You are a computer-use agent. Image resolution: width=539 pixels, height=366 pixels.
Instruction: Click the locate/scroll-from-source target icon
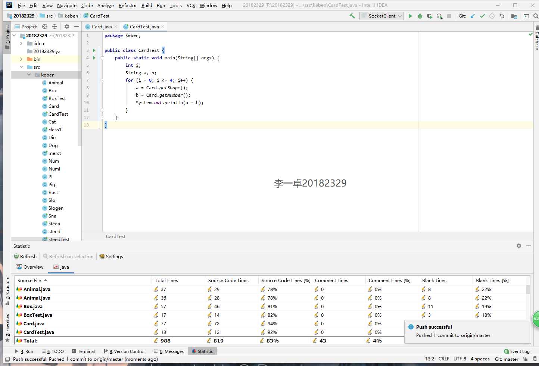pos(45,26)
